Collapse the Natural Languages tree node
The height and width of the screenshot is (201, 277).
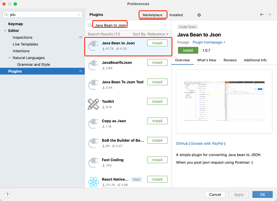tap(10, 58)
